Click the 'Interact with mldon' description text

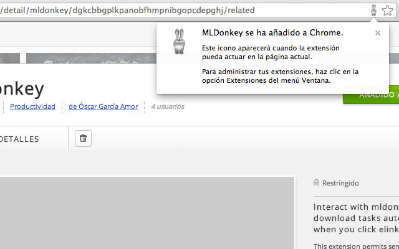tap(356, 207)
